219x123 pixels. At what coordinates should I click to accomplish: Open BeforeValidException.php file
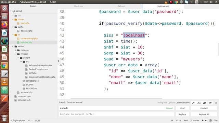click(x=40, y=65)
